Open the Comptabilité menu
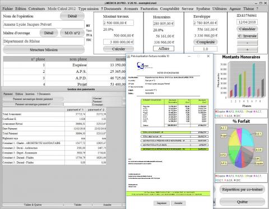This screenshot has height=209, width=269. (x=170, y=9)
